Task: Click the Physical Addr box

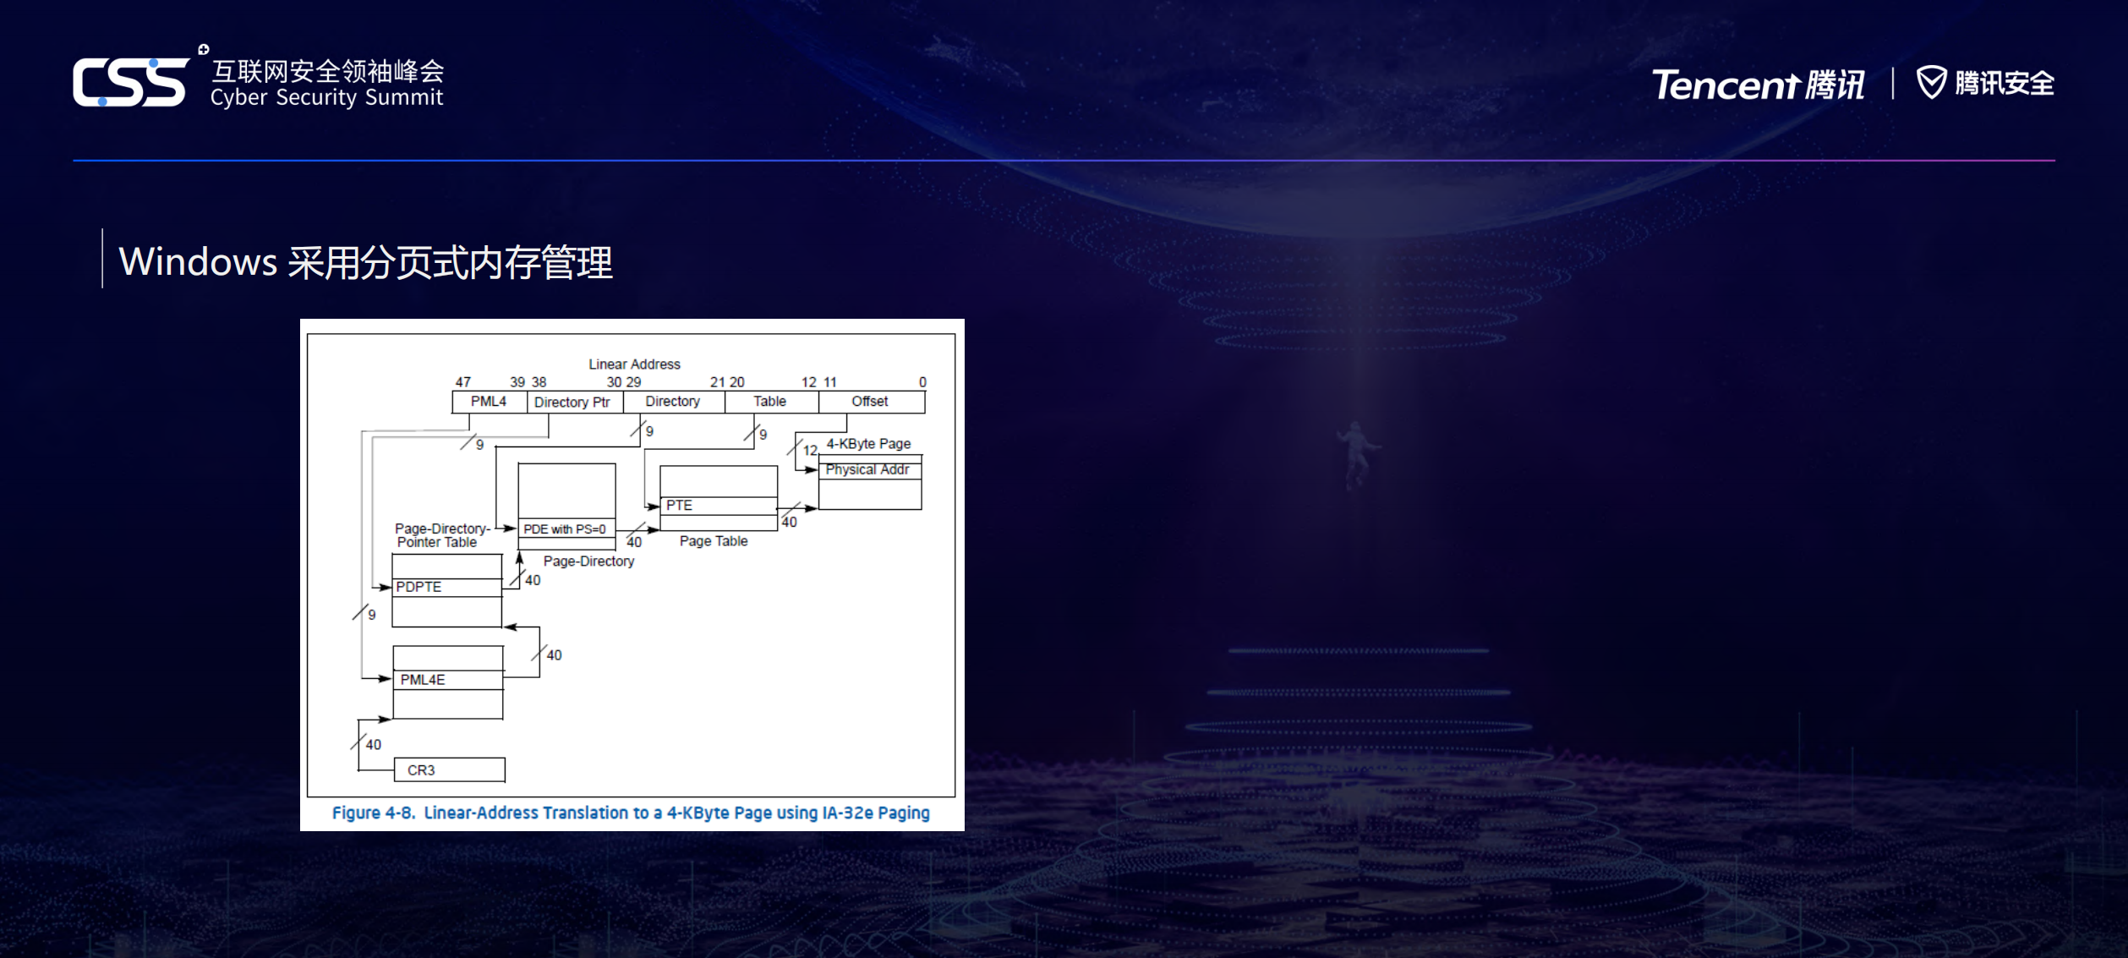Action: pos(868,470)
